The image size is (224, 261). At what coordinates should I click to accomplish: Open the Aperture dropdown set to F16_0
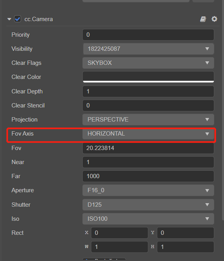point(148,190)
